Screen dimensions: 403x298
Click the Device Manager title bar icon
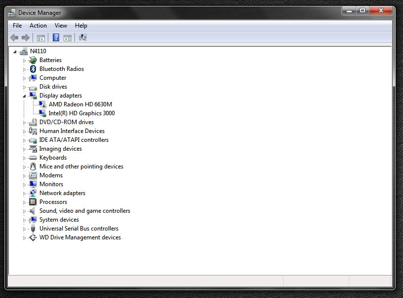[x=11, y=13]
